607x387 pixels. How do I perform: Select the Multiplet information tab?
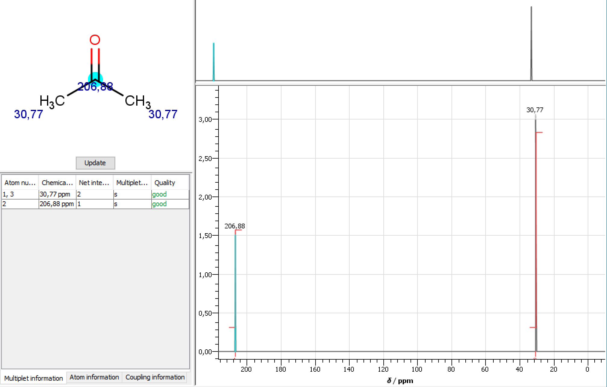click(33, 378)
